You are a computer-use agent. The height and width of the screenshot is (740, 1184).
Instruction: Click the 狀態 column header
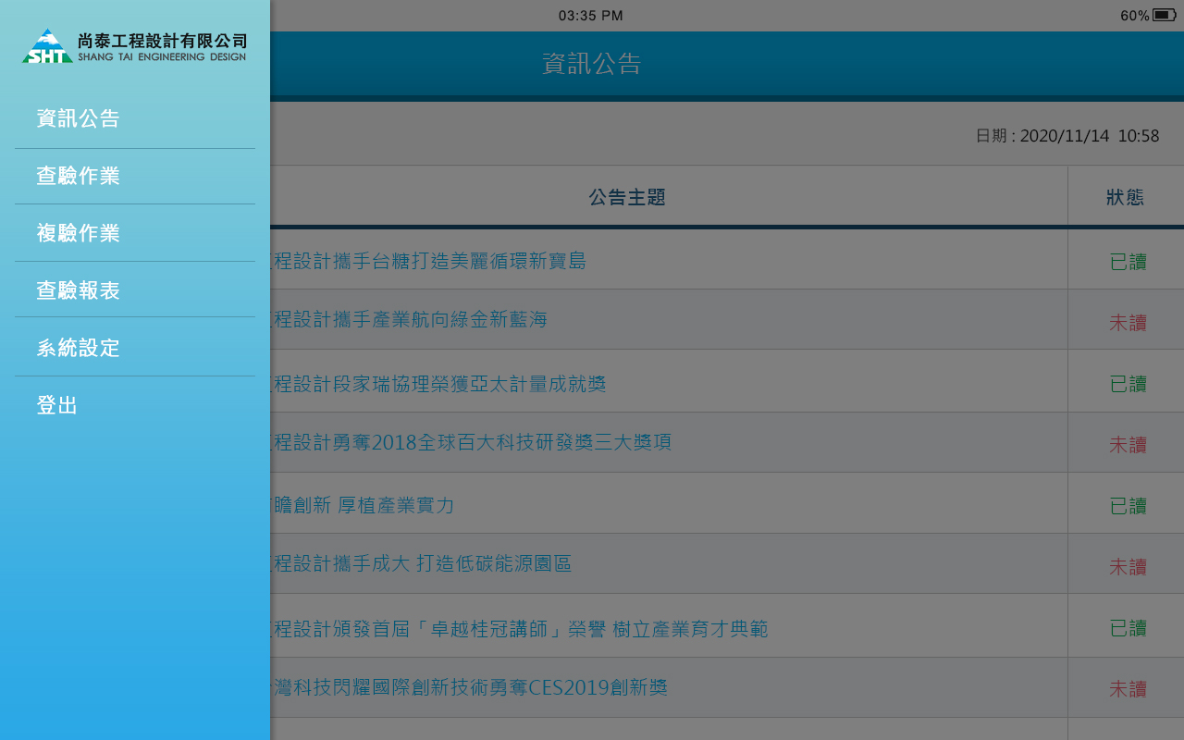pyautogui.click(x=1126, y=197)
